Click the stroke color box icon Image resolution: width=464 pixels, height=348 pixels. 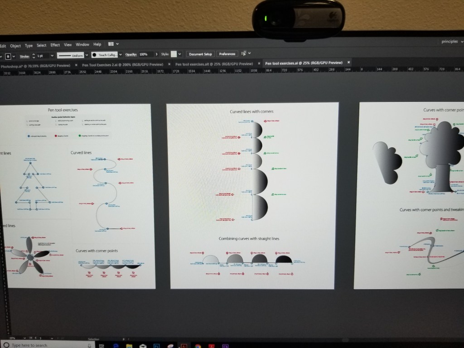click(8, 56)
